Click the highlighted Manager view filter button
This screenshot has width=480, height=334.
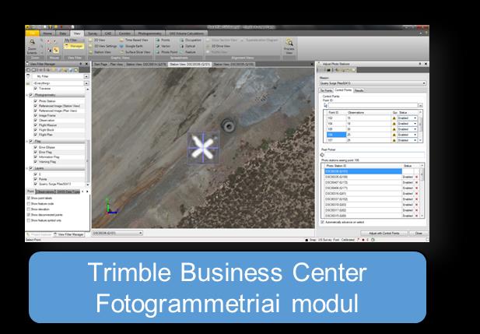(x=74, y=46)
